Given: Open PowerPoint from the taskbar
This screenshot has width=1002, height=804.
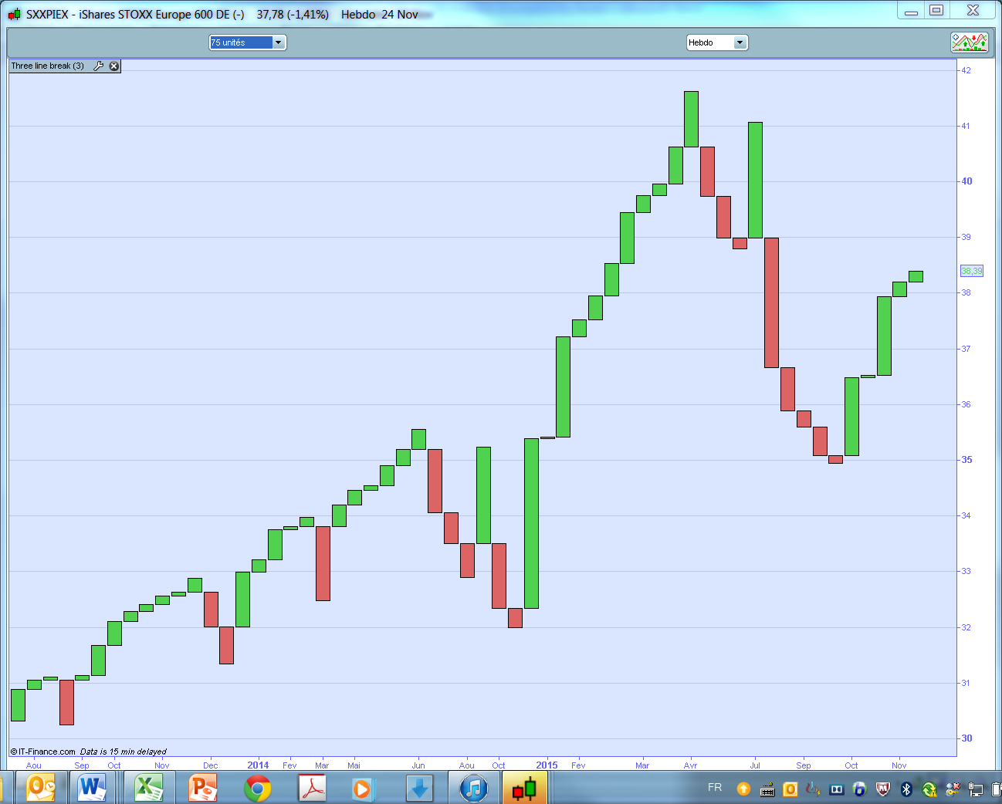Looking at the screenshot, I should [203, 788].
